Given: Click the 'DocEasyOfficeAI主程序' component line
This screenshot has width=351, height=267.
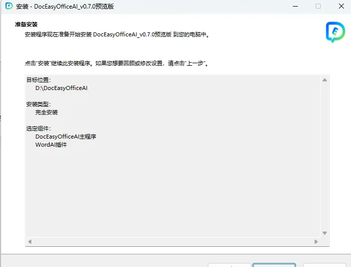Looking at the screenshot, I should 66,137.
